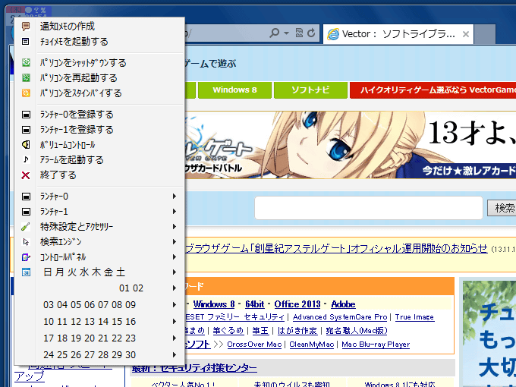Expand the コントロールパネル submenu arrow
The height and width of the screenshot is (387, 516).
click(x=175, y=257)
